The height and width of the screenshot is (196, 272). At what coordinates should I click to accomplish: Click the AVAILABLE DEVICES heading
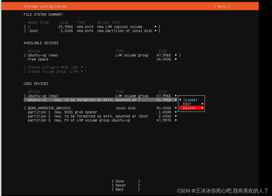tap(41, 43)
